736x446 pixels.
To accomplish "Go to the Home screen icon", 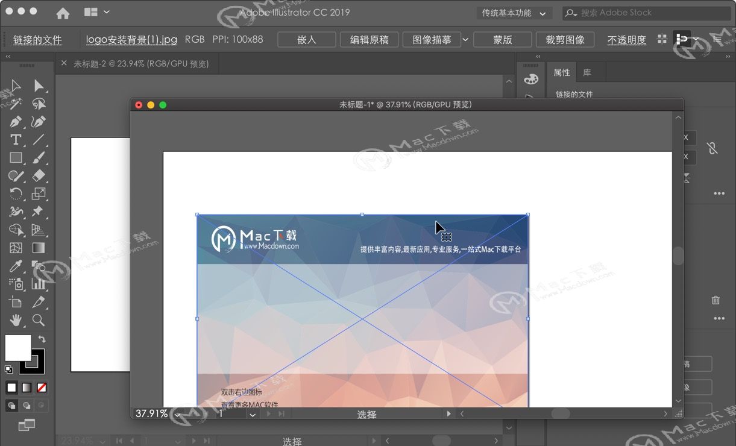I will [x=63, y=13].
